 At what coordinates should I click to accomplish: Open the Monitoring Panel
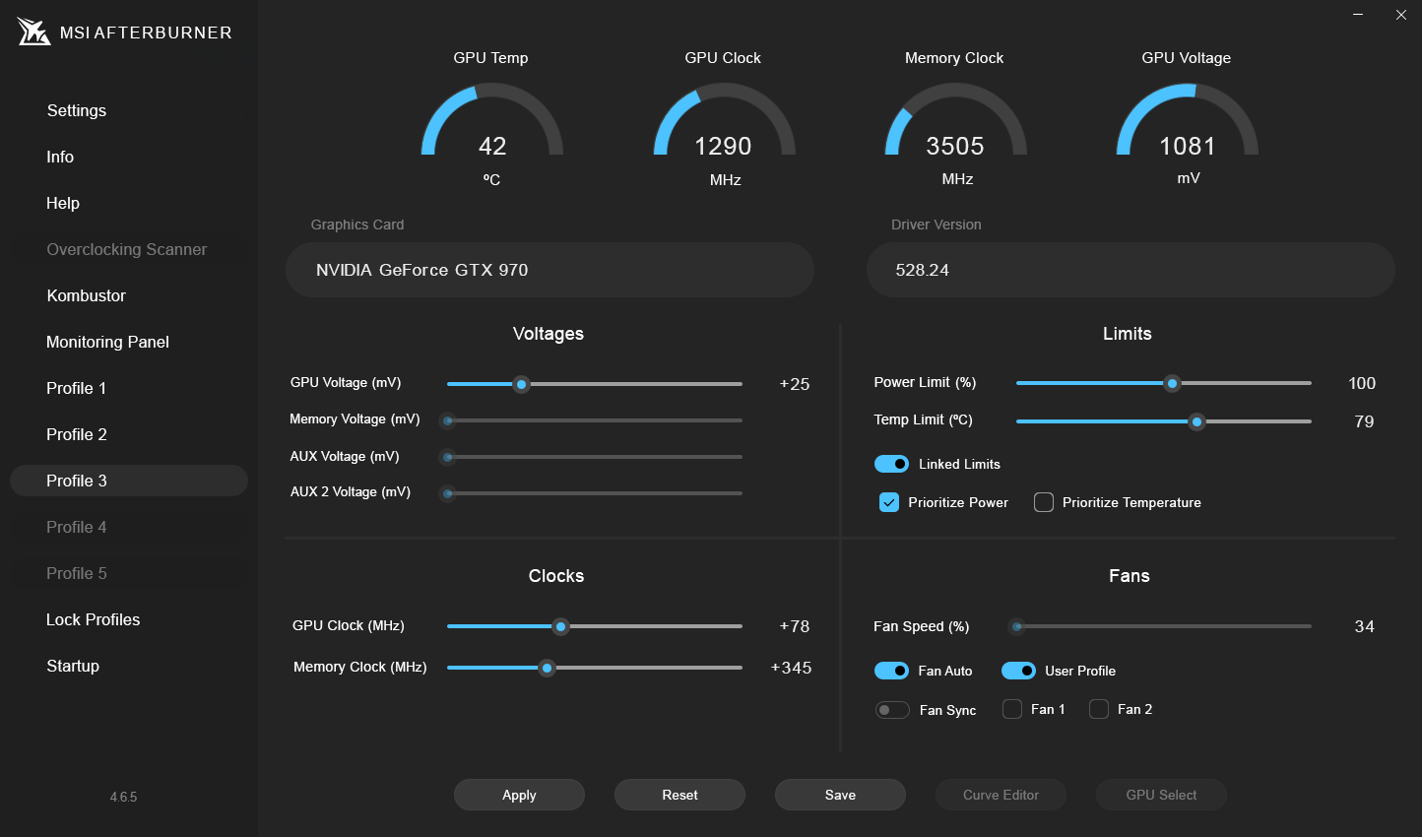(107, 342)
